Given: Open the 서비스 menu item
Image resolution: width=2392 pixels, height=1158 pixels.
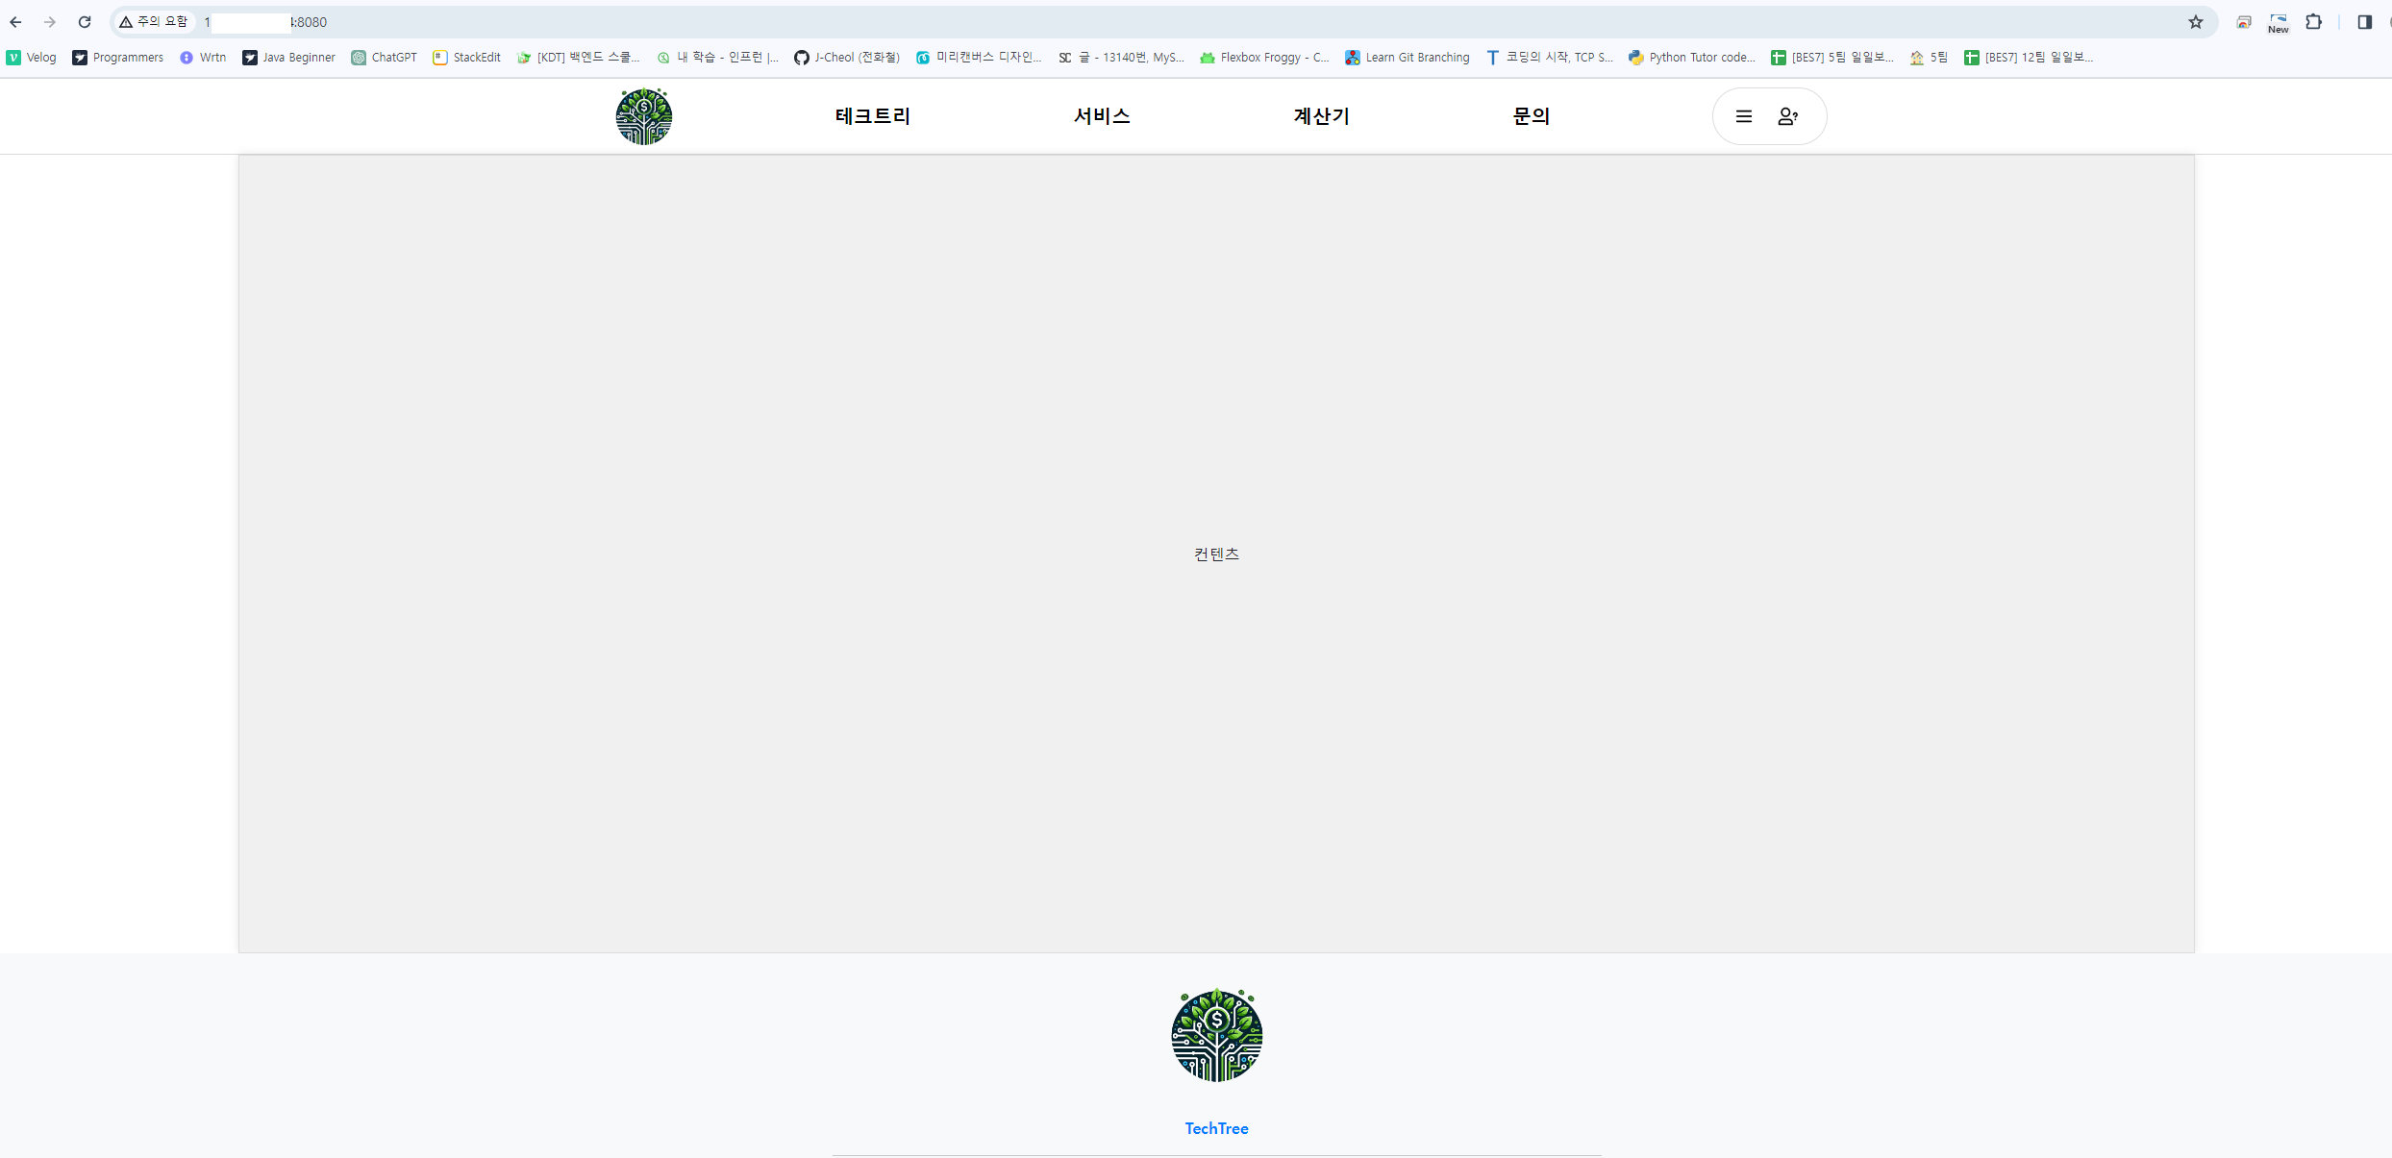Looking at the screenshot, I should 1102,116.
